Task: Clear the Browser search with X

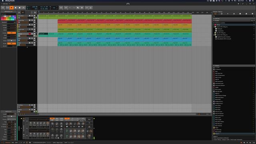Action: (x=254, y=16)
